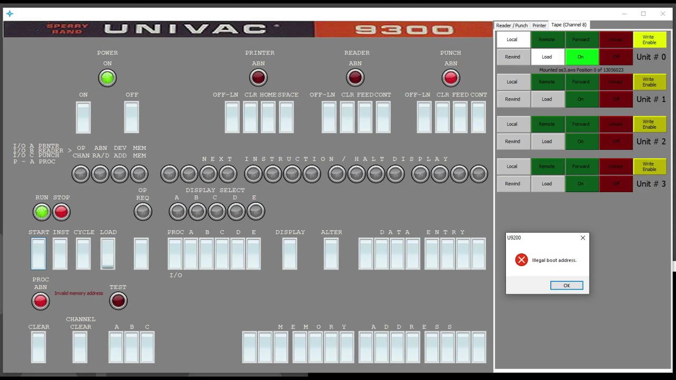Image resolution: width=676 pixels, height=380 pixels.
Task: Click the green RUN lamp
Action: coord(42,212)
